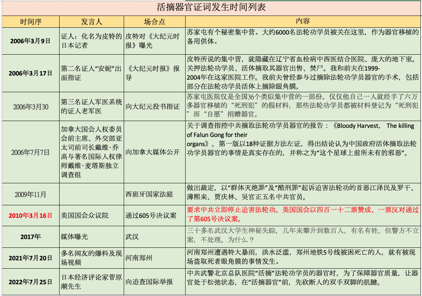Image resolution: width=422 pixels, height=296 pixels.
Task: Select the red 2010年3月16日 date cell
Action: point(30,216)
